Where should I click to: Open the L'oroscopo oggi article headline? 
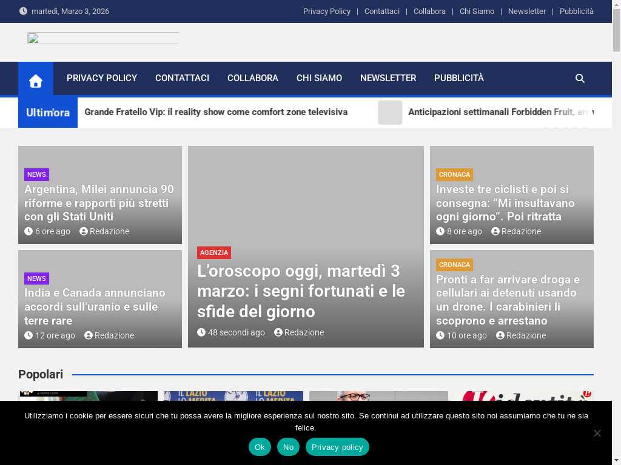[301, 291]
